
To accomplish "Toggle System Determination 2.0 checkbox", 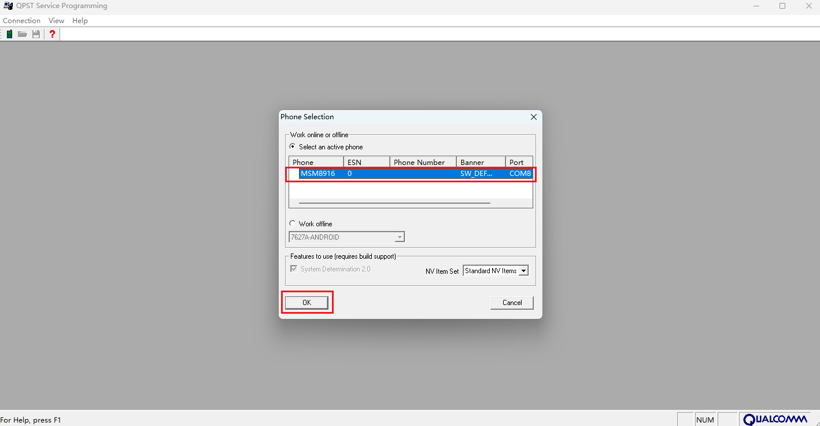I will 294,269.
